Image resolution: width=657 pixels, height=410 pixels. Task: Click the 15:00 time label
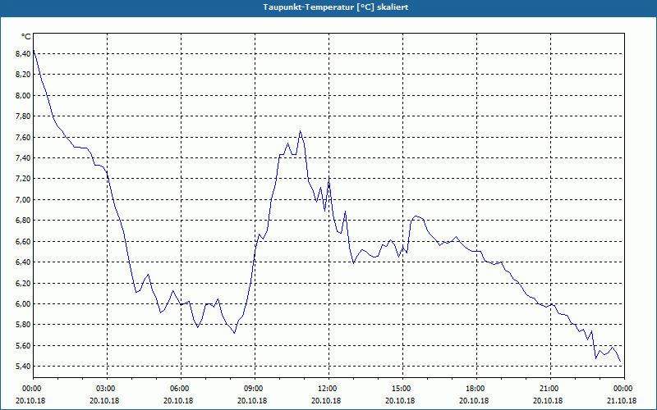[402, 389]
